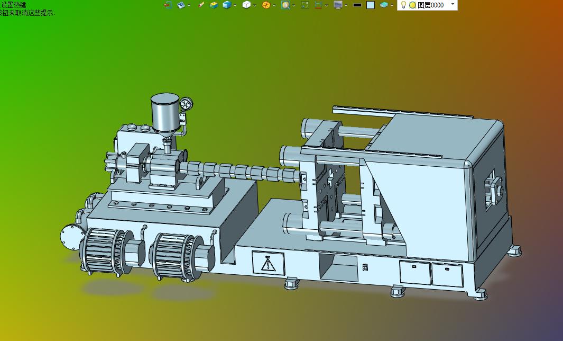The height and width of the screenshot is (341, 563).
Task: Click the pressure gauge beside the hopper
Action: point(186,104)
